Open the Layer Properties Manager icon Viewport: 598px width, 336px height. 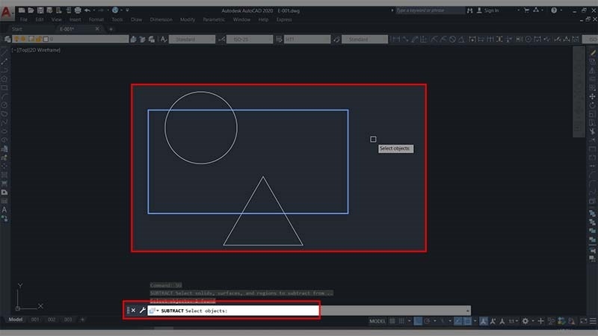click(x=7, y=40)
